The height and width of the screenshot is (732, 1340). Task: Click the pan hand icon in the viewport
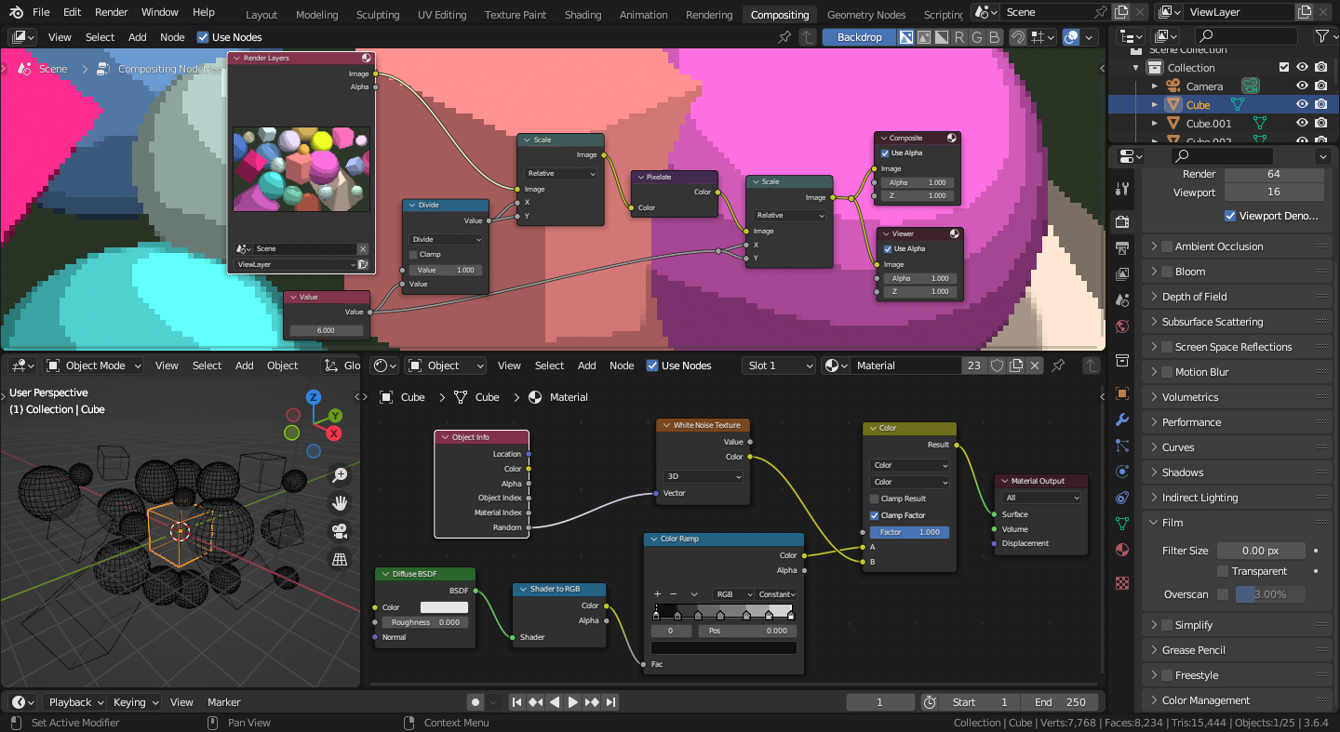[x=341, y=503]
